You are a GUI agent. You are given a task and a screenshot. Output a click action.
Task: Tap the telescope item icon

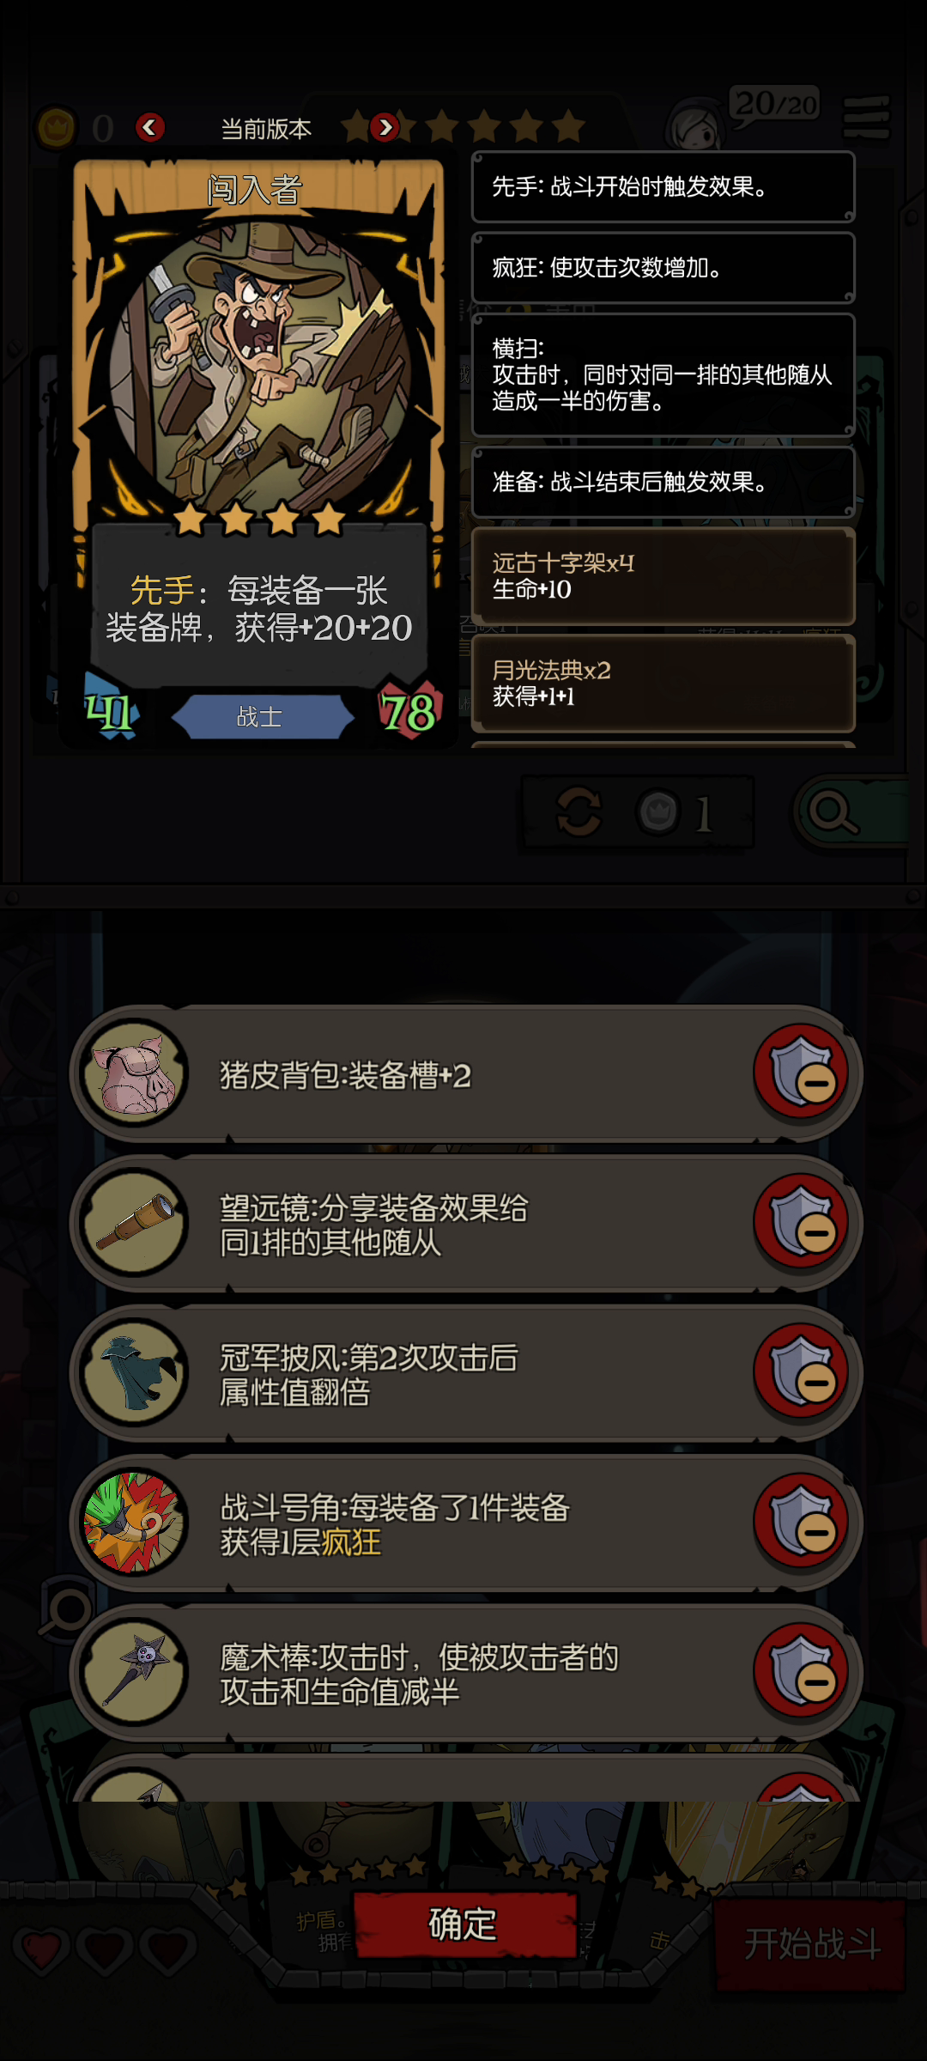(135, 1223)
